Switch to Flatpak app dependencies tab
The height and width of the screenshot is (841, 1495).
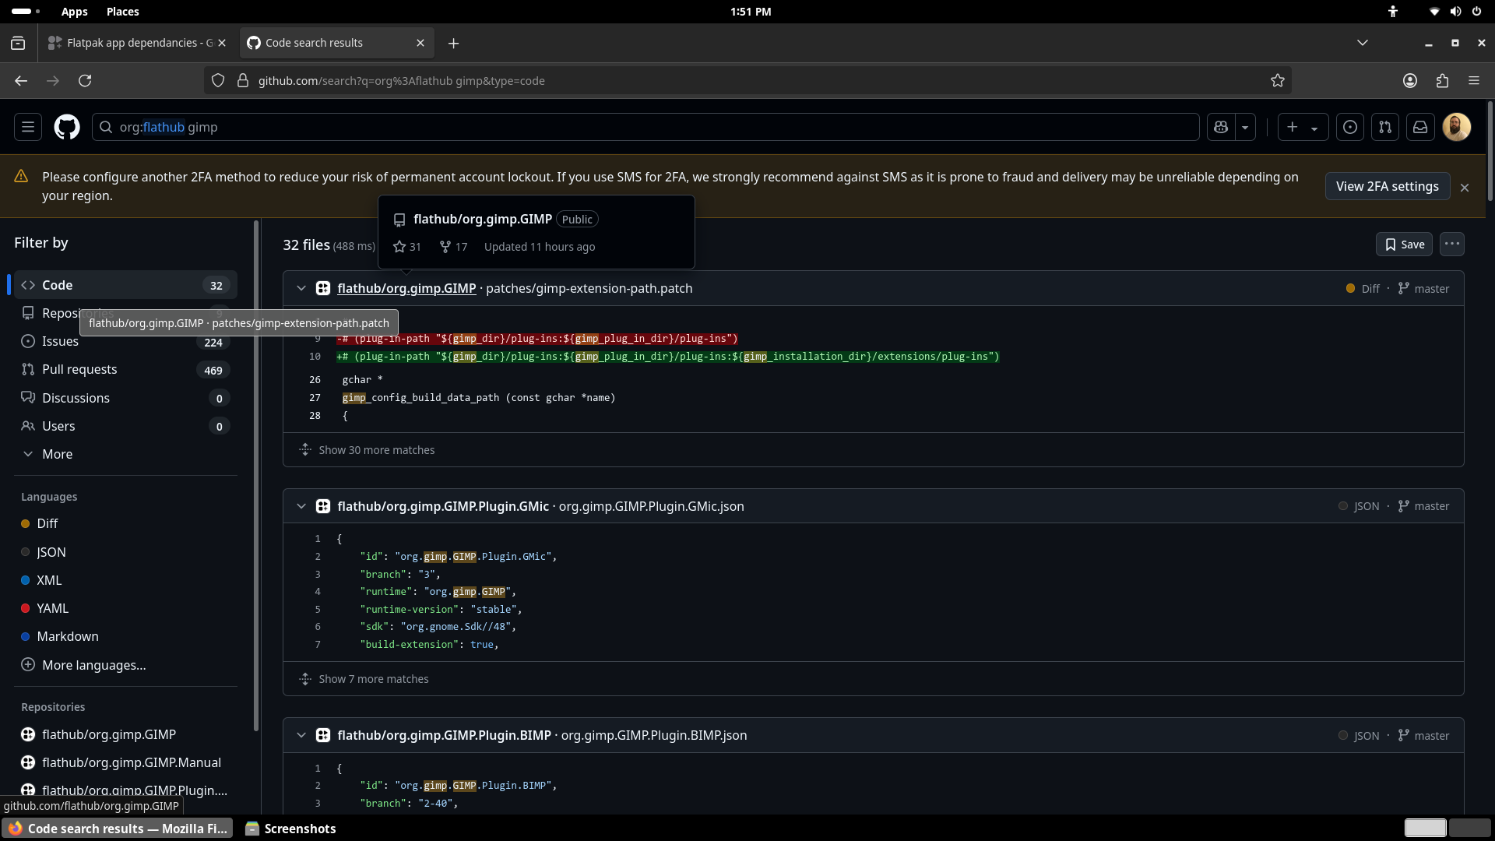point(132,43)
